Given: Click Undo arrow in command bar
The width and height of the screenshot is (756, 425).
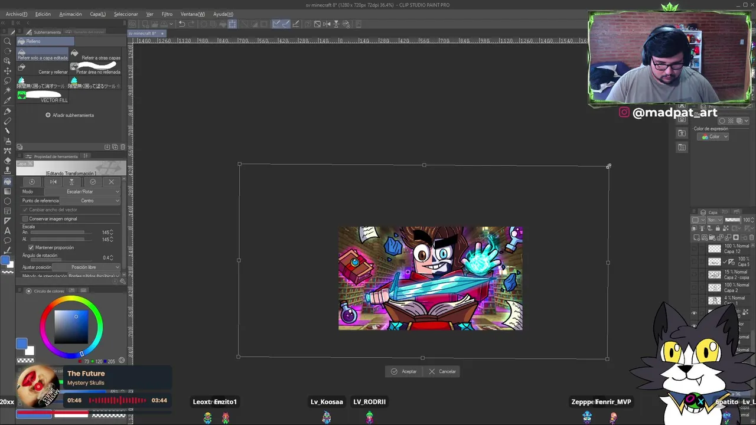Looking at the screenshot, I should (x=182, y=24).
